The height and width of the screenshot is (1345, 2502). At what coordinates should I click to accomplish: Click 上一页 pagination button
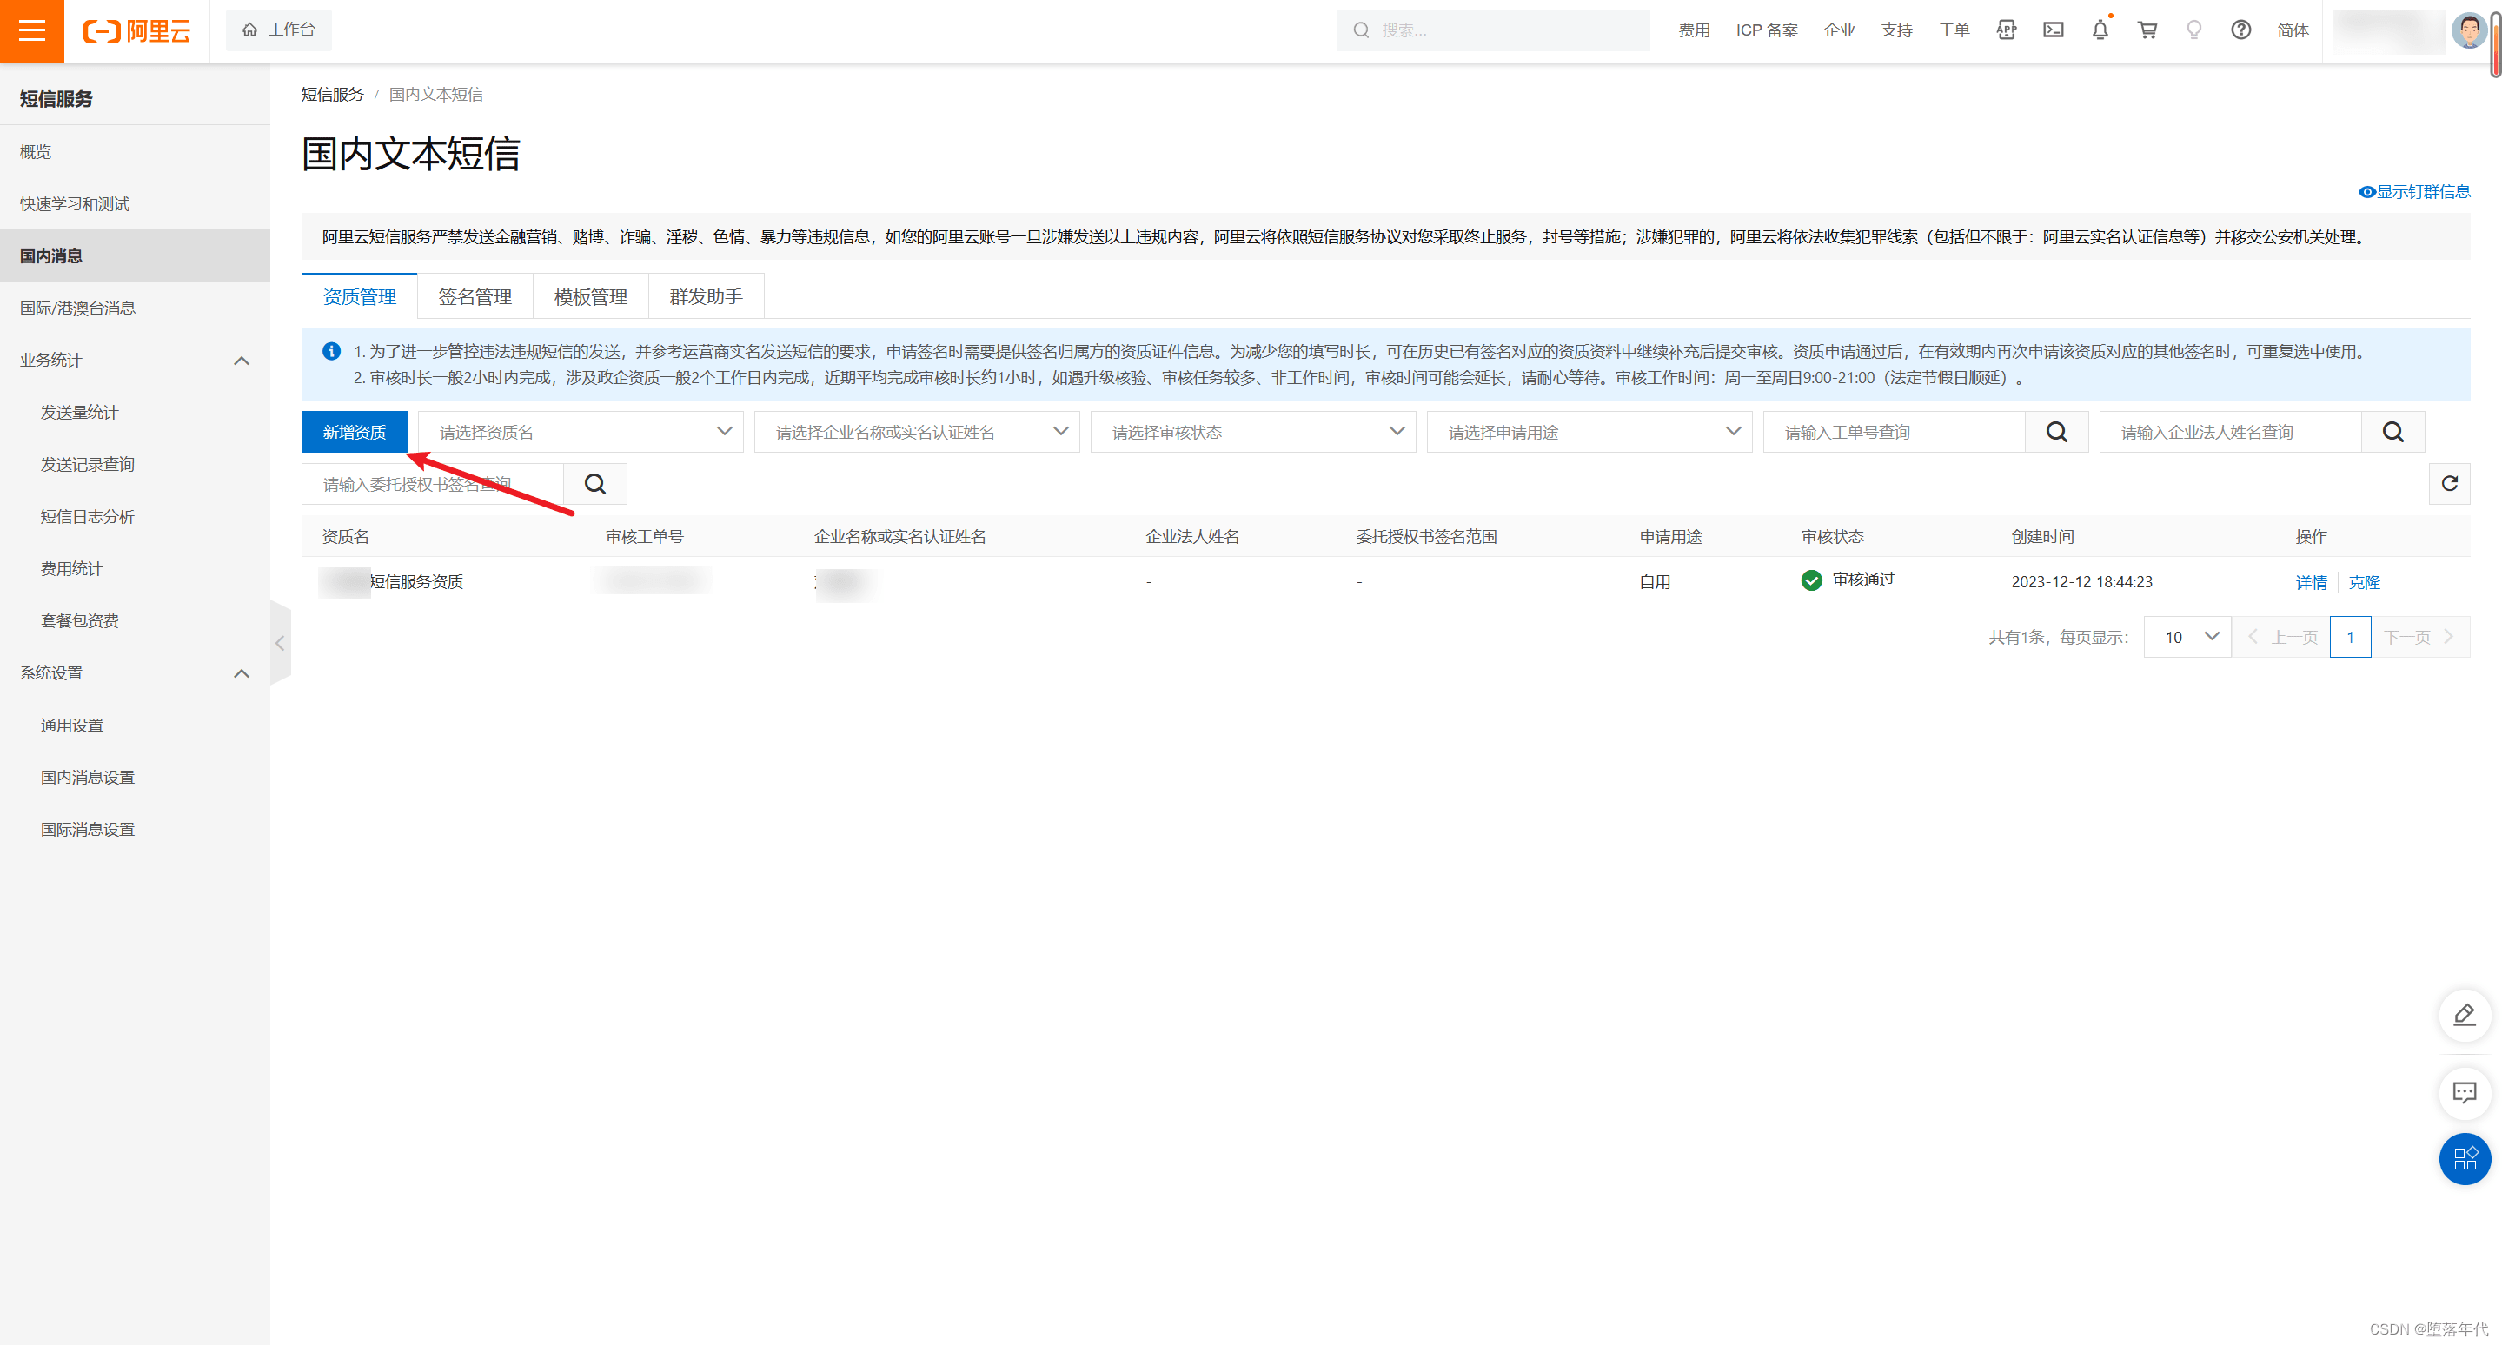click(2281, 637)
